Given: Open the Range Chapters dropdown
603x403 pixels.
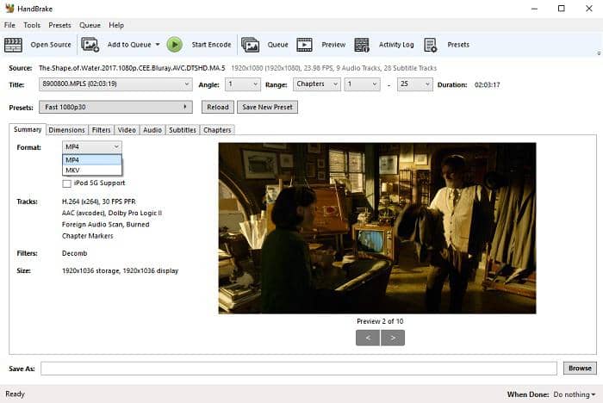Looking at the screenshot, I should tap(317, 84).
